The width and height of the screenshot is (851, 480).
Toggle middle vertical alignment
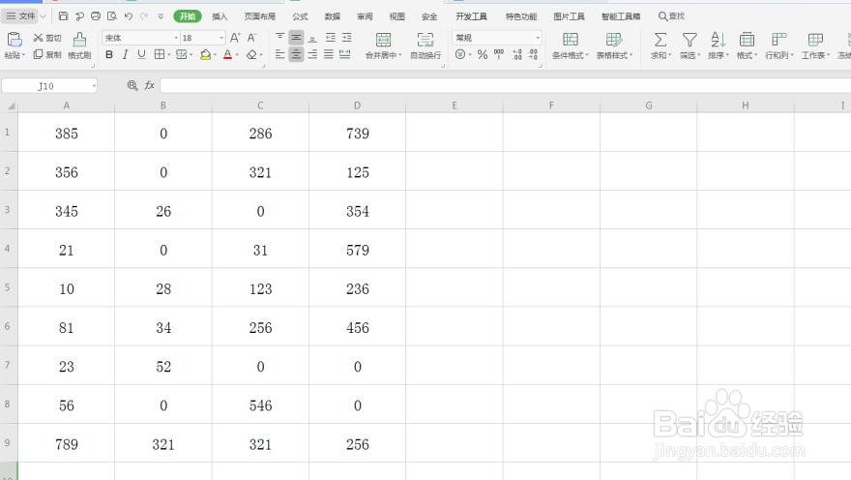[x=296, y=38]
